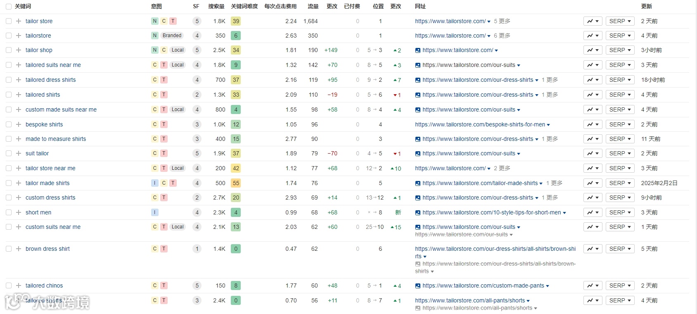Open the trend chart icon for tailor made shirts
This screenshot has height=314, width=697.
coord(593,183)
